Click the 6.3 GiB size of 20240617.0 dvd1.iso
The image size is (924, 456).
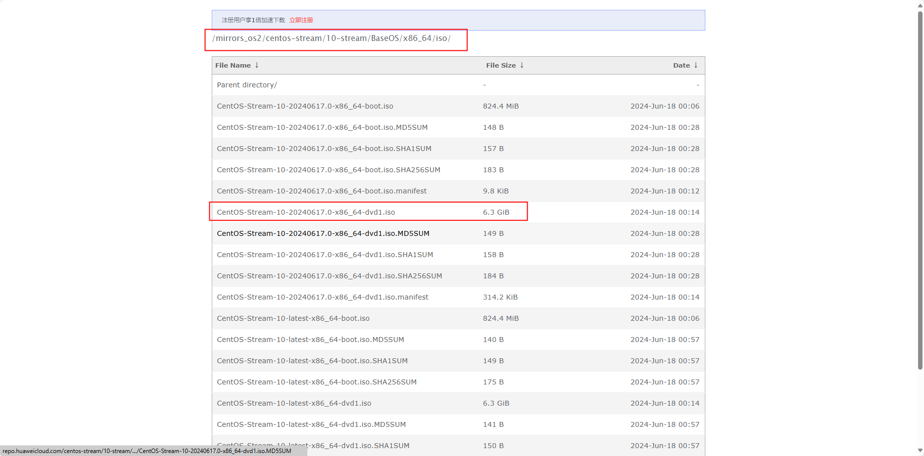[x=496, y=212]
